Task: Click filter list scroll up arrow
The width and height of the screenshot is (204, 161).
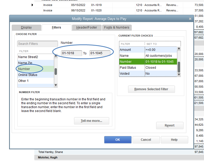Action: 56,56
